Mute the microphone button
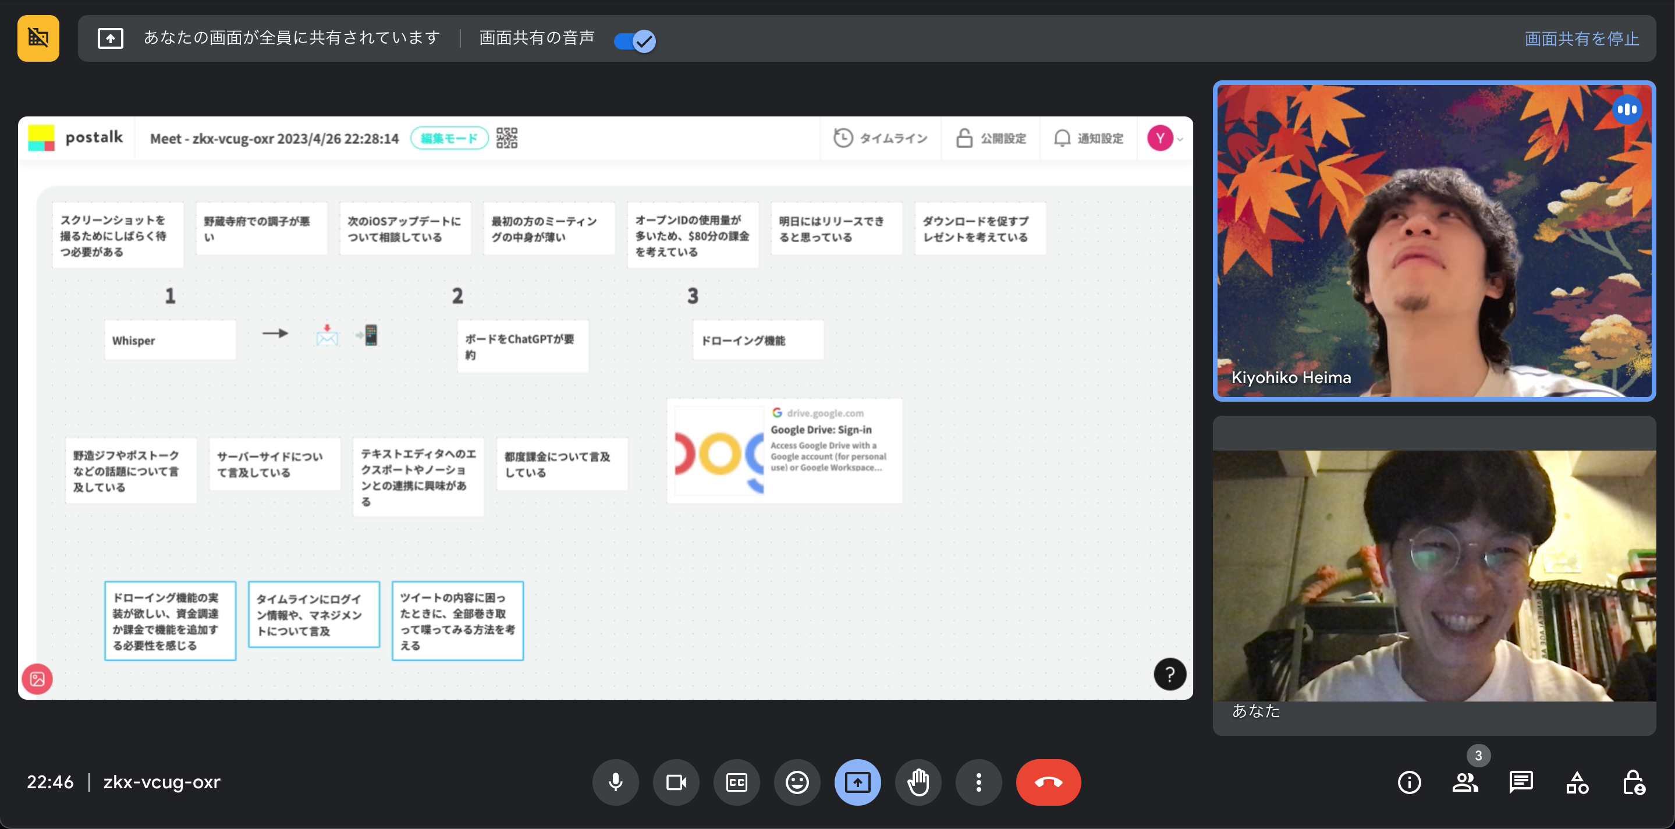1675x829 pixels. [615, 782]
